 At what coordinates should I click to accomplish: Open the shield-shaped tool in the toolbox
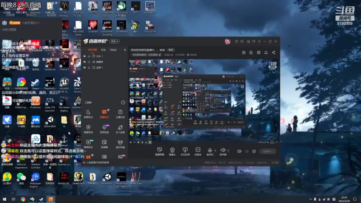88,129
